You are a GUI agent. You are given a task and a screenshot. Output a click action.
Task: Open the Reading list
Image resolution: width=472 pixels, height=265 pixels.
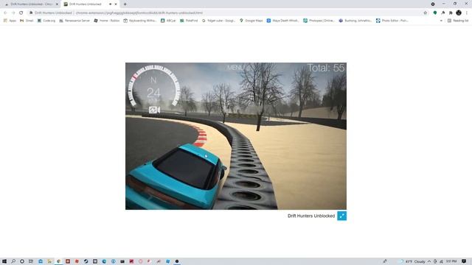(x=458, y=21)
